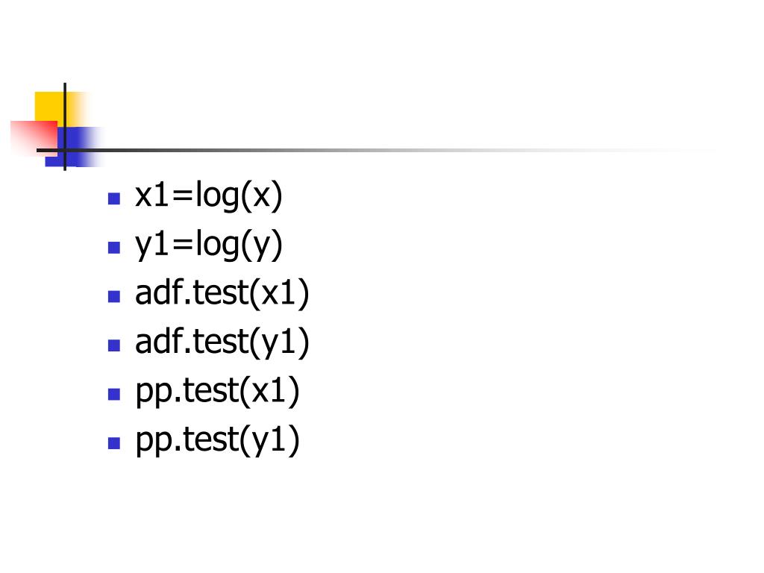The height and width of the screenshot is (573, 764).
Task: Click bullet beside x1=log(x)
Action: coord(114,198)
